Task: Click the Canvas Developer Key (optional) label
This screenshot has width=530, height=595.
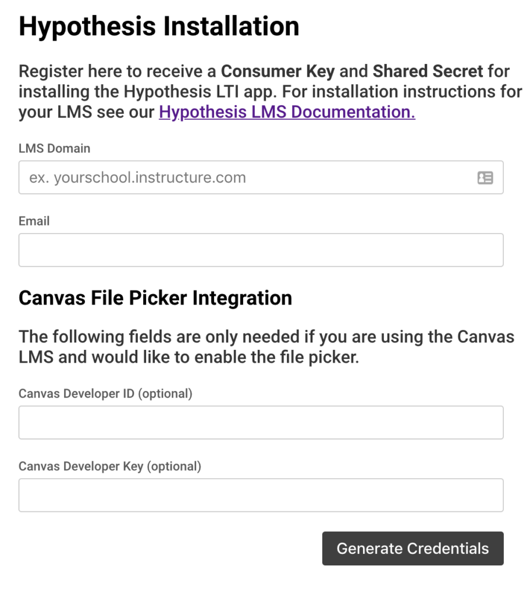Action: point(110,467)
